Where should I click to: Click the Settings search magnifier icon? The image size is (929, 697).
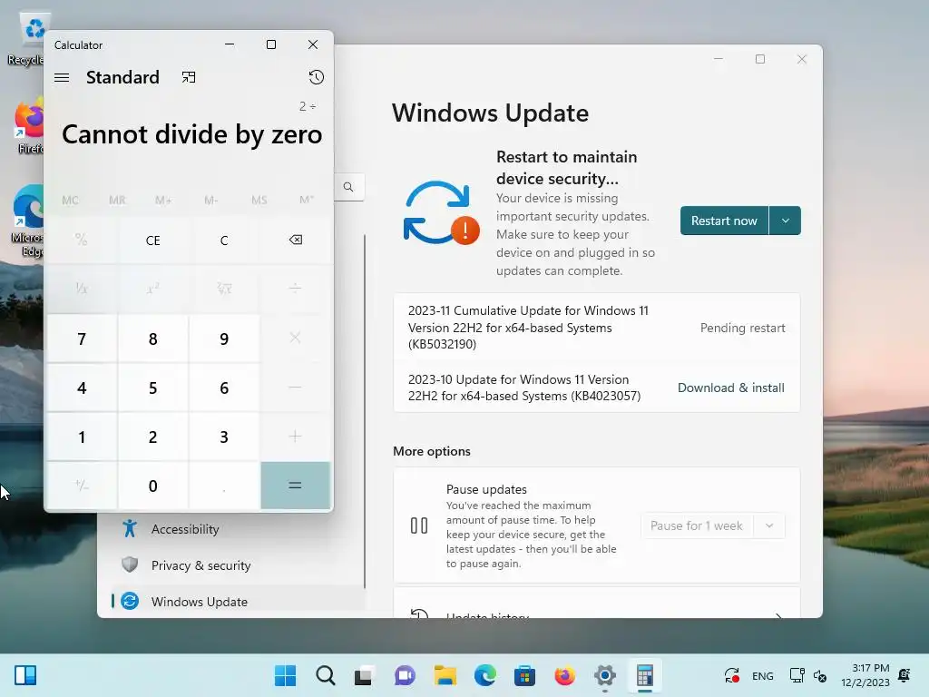point(348,187)
